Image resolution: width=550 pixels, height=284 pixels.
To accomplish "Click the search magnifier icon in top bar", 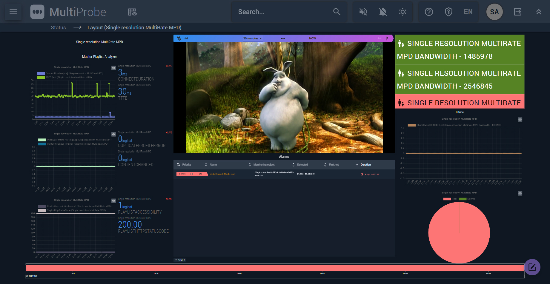I will 337,12.
